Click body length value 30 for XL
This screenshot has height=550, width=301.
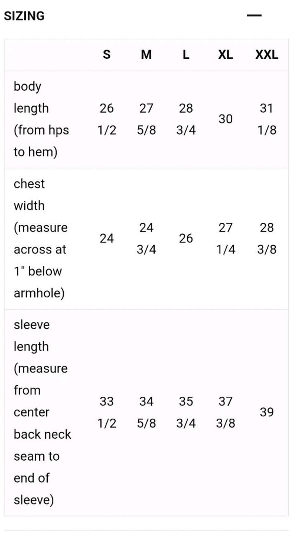tap(225, 119)
